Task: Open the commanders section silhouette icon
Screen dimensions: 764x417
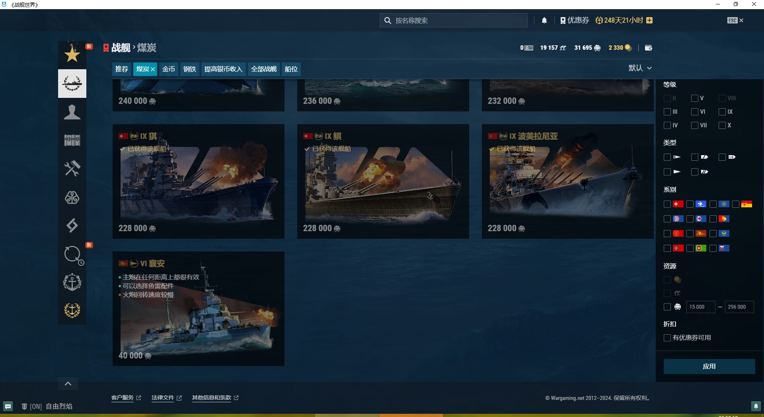Action: (x=72, y=112)
